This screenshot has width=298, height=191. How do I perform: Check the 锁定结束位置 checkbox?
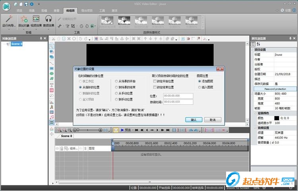coord(155,87)
